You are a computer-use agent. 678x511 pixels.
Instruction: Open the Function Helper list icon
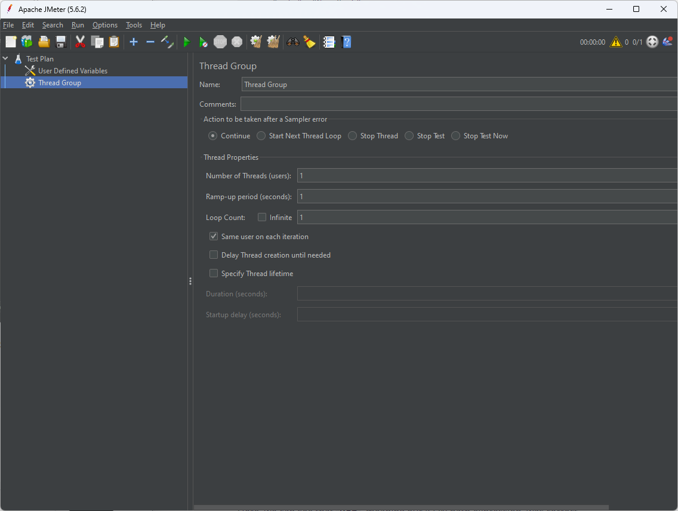[x=329, y=42]
